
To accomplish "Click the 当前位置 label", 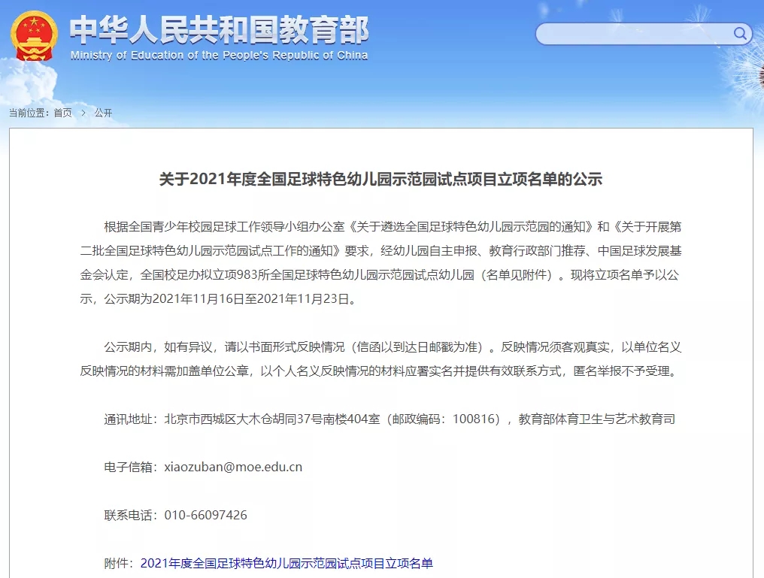I will click(x=29, y=113).
